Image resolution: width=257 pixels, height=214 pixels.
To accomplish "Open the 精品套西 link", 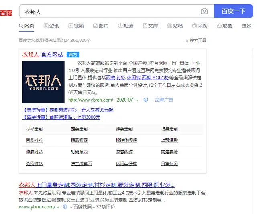I will (x=79, y=140).
